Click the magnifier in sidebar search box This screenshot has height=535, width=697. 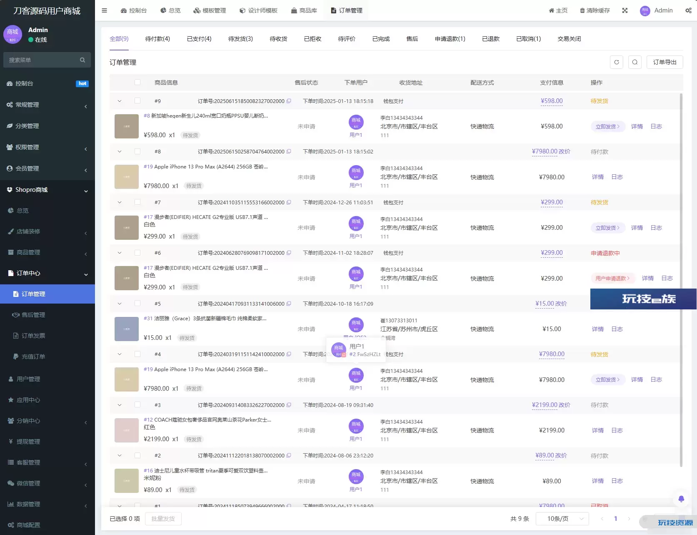click(x=82, y=60)
